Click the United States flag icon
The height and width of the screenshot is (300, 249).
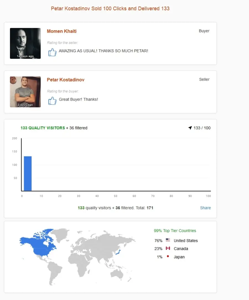168,240
